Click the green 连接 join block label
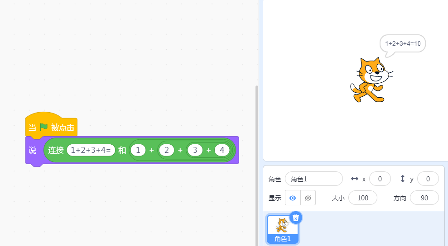The width and height of the screenshot is (448, 246). coord(56,150)
